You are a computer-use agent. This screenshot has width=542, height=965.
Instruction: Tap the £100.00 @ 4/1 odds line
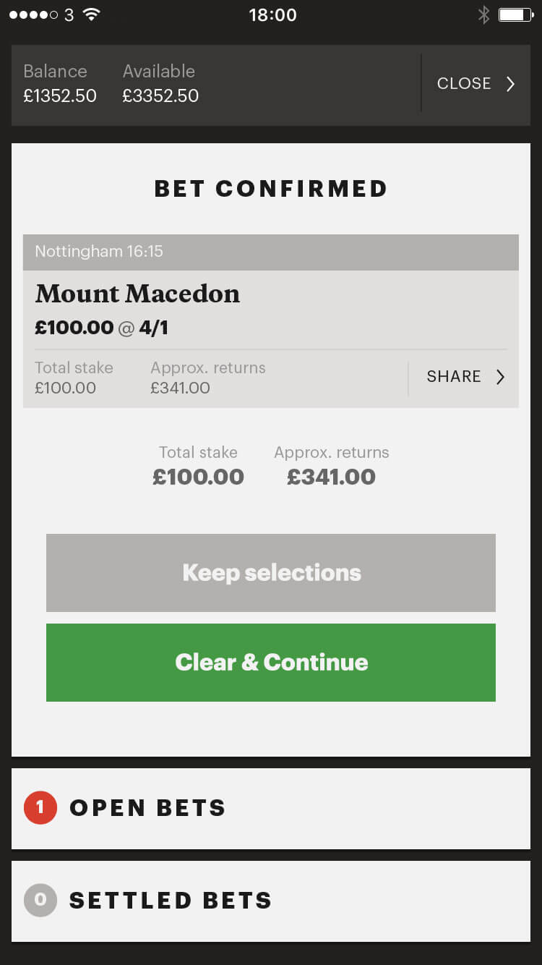tap(101, 328)
